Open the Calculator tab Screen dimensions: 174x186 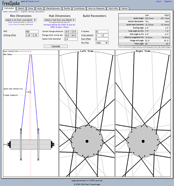(9, 8)
